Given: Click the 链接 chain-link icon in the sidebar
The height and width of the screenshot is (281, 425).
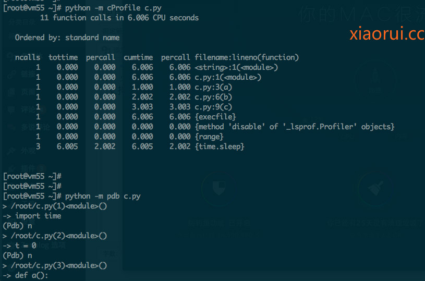Looking at the screenshot, I should click(11, 74).
